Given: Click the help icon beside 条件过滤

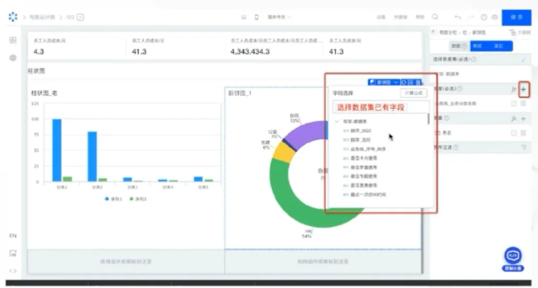Looking at the screenshot, I should point(456,148).
